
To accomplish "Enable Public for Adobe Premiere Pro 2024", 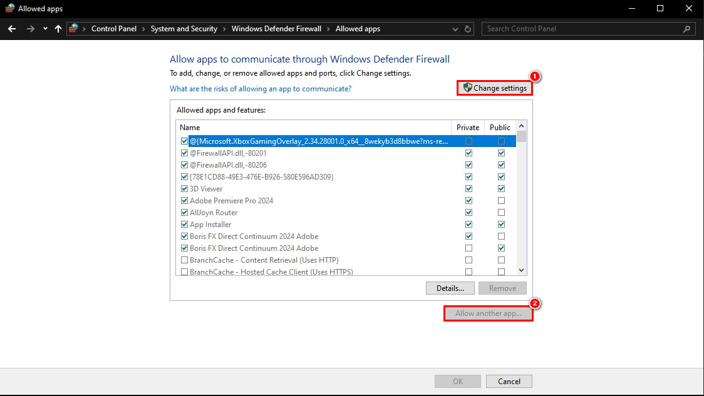I will (x=501, y=200).
